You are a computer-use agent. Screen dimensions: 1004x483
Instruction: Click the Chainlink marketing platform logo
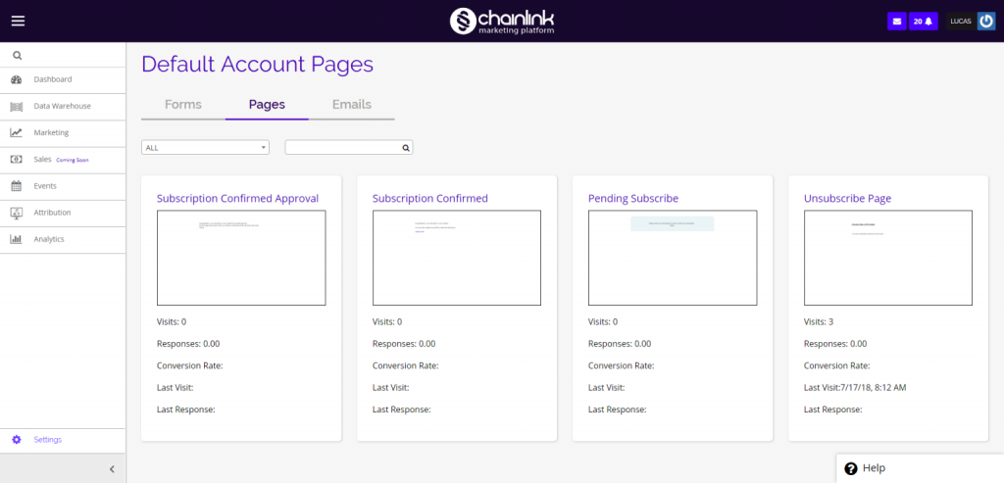point(502,22)
